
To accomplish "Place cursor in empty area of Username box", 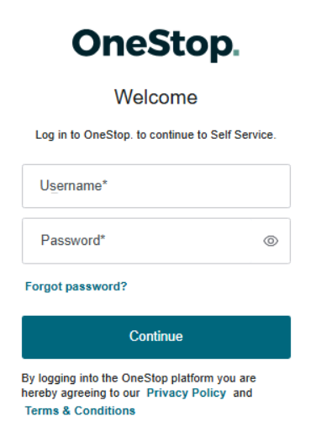I will pyautogui.click(x=198, y=186).
